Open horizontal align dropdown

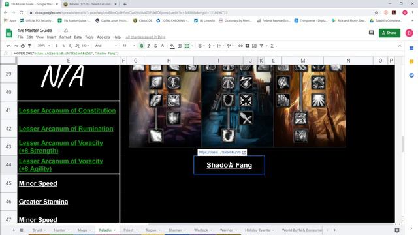201,46
